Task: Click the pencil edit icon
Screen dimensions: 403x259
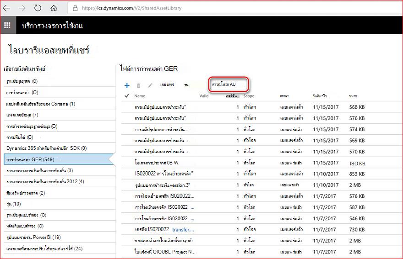Action: click(150, 85)
